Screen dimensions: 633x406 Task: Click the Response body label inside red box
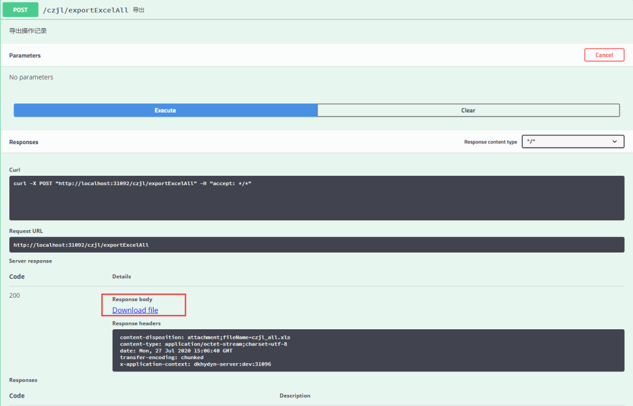click(x=135, y=299)
